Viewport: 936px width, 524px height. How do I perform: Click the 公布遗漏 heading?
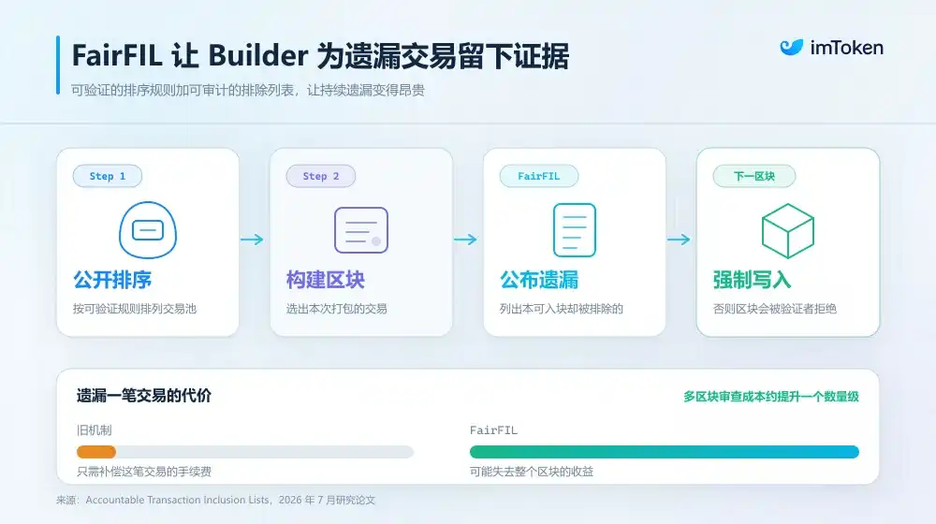click(x=539, y=280)
